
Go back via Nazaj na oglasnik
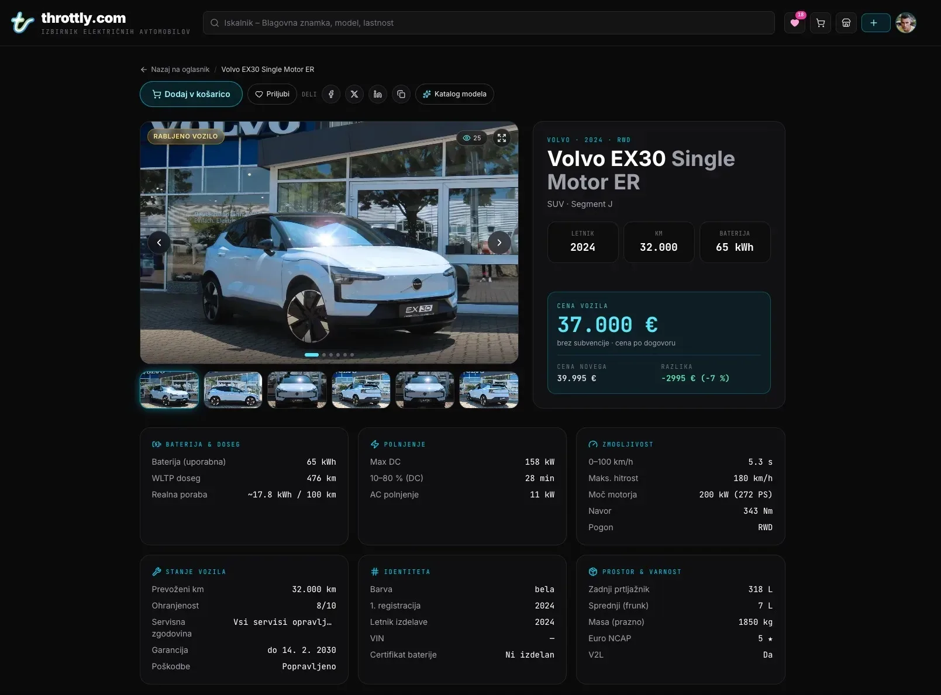(175, 70)
